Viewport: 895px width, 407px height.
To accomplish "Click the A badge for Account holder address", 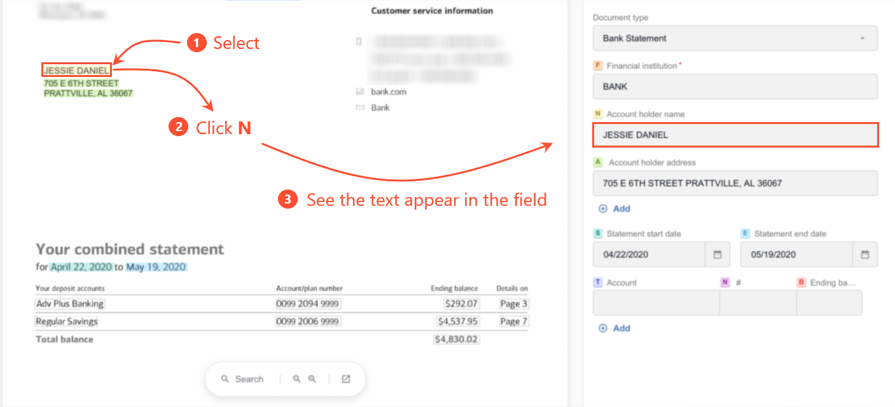I will pos(597,162).
